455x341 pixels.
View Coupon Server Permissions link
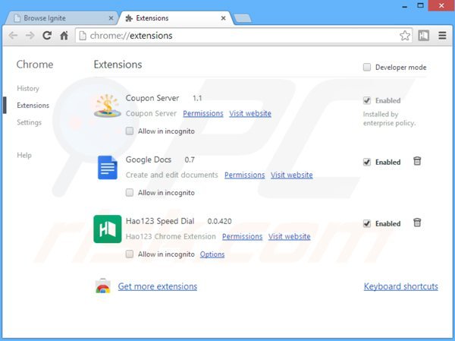[203, 113]
